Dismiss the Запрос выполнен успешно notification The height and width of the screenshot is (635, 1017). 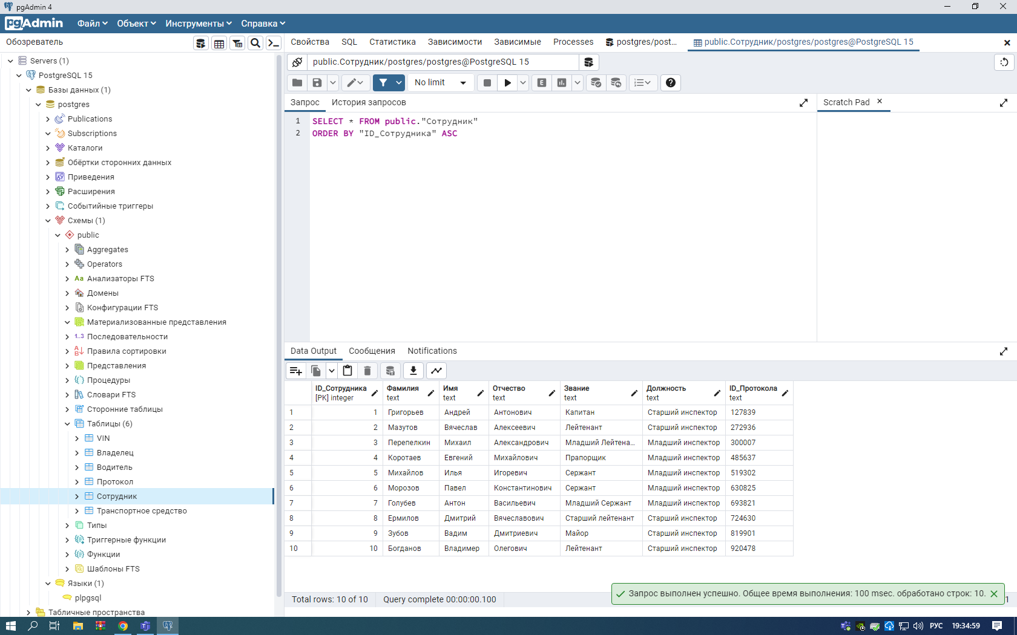(994, 594)
